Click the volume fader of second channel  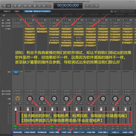click(28, 109)
